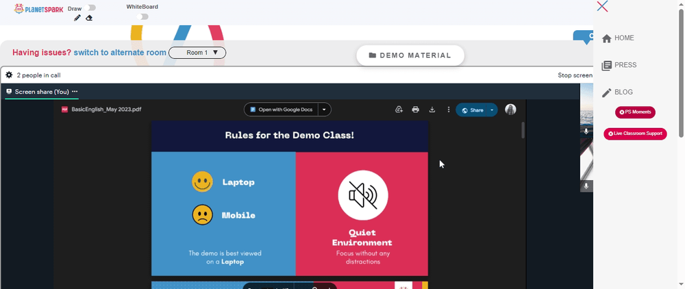685x289 pixels.
Task: Click the Home house icon
Action: [606, 38]
